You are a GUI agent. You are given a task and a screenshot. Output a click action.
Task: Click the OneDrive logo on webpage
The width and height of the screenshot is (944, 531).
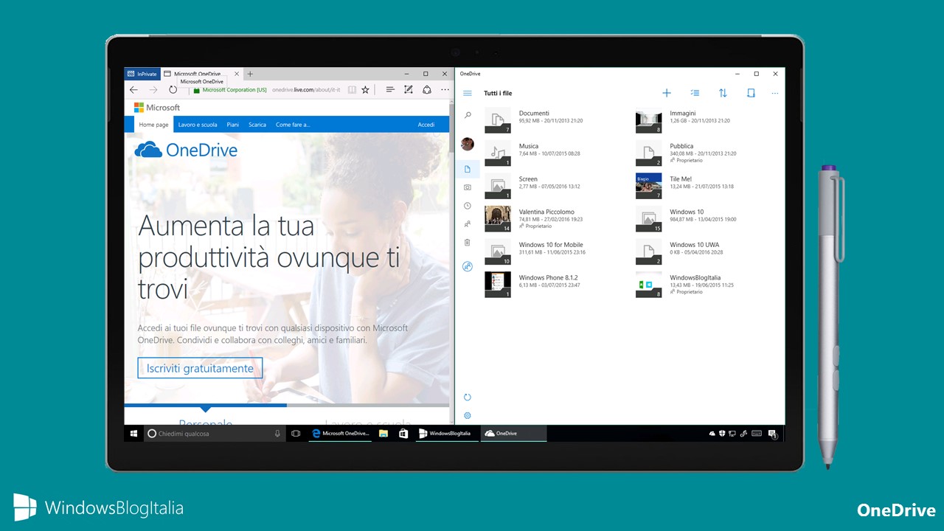(186, 150)
